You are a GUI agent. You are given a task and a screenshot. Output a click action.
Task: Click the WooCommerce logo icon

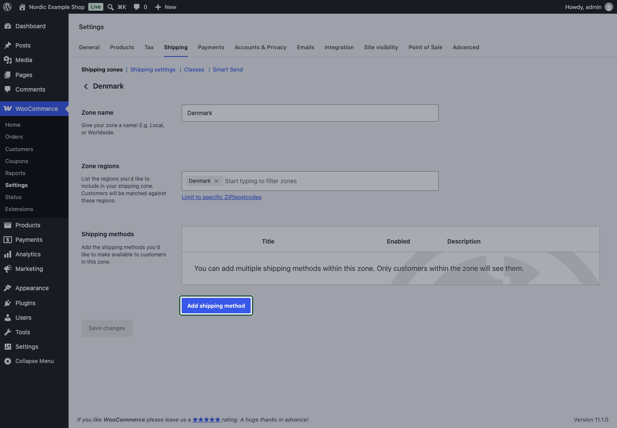8,109
